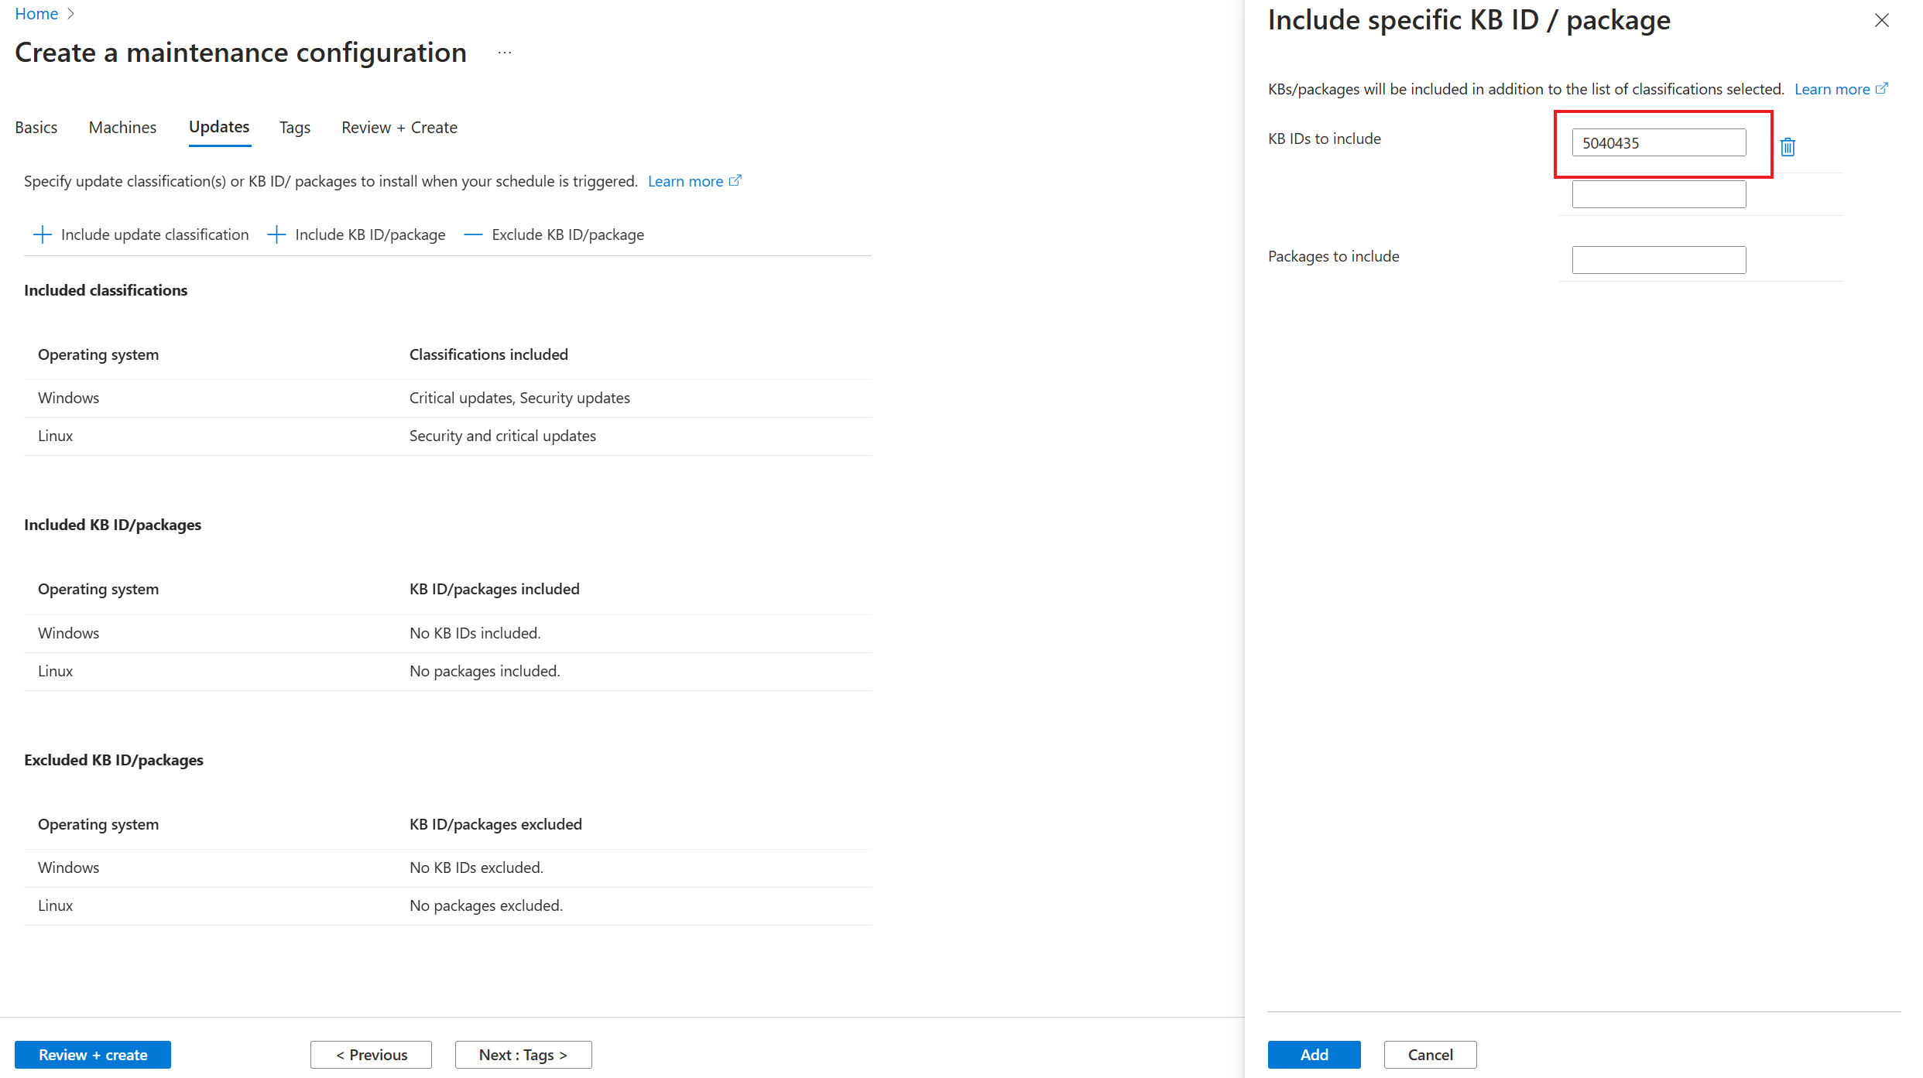Click the trash icon beside KB ID 5040435
The width and height of the screenshot is (1923, 1078).
point(1788,146)
